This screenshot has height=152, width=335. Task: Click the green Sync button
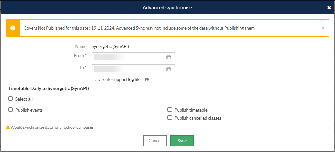pos(182,141)
